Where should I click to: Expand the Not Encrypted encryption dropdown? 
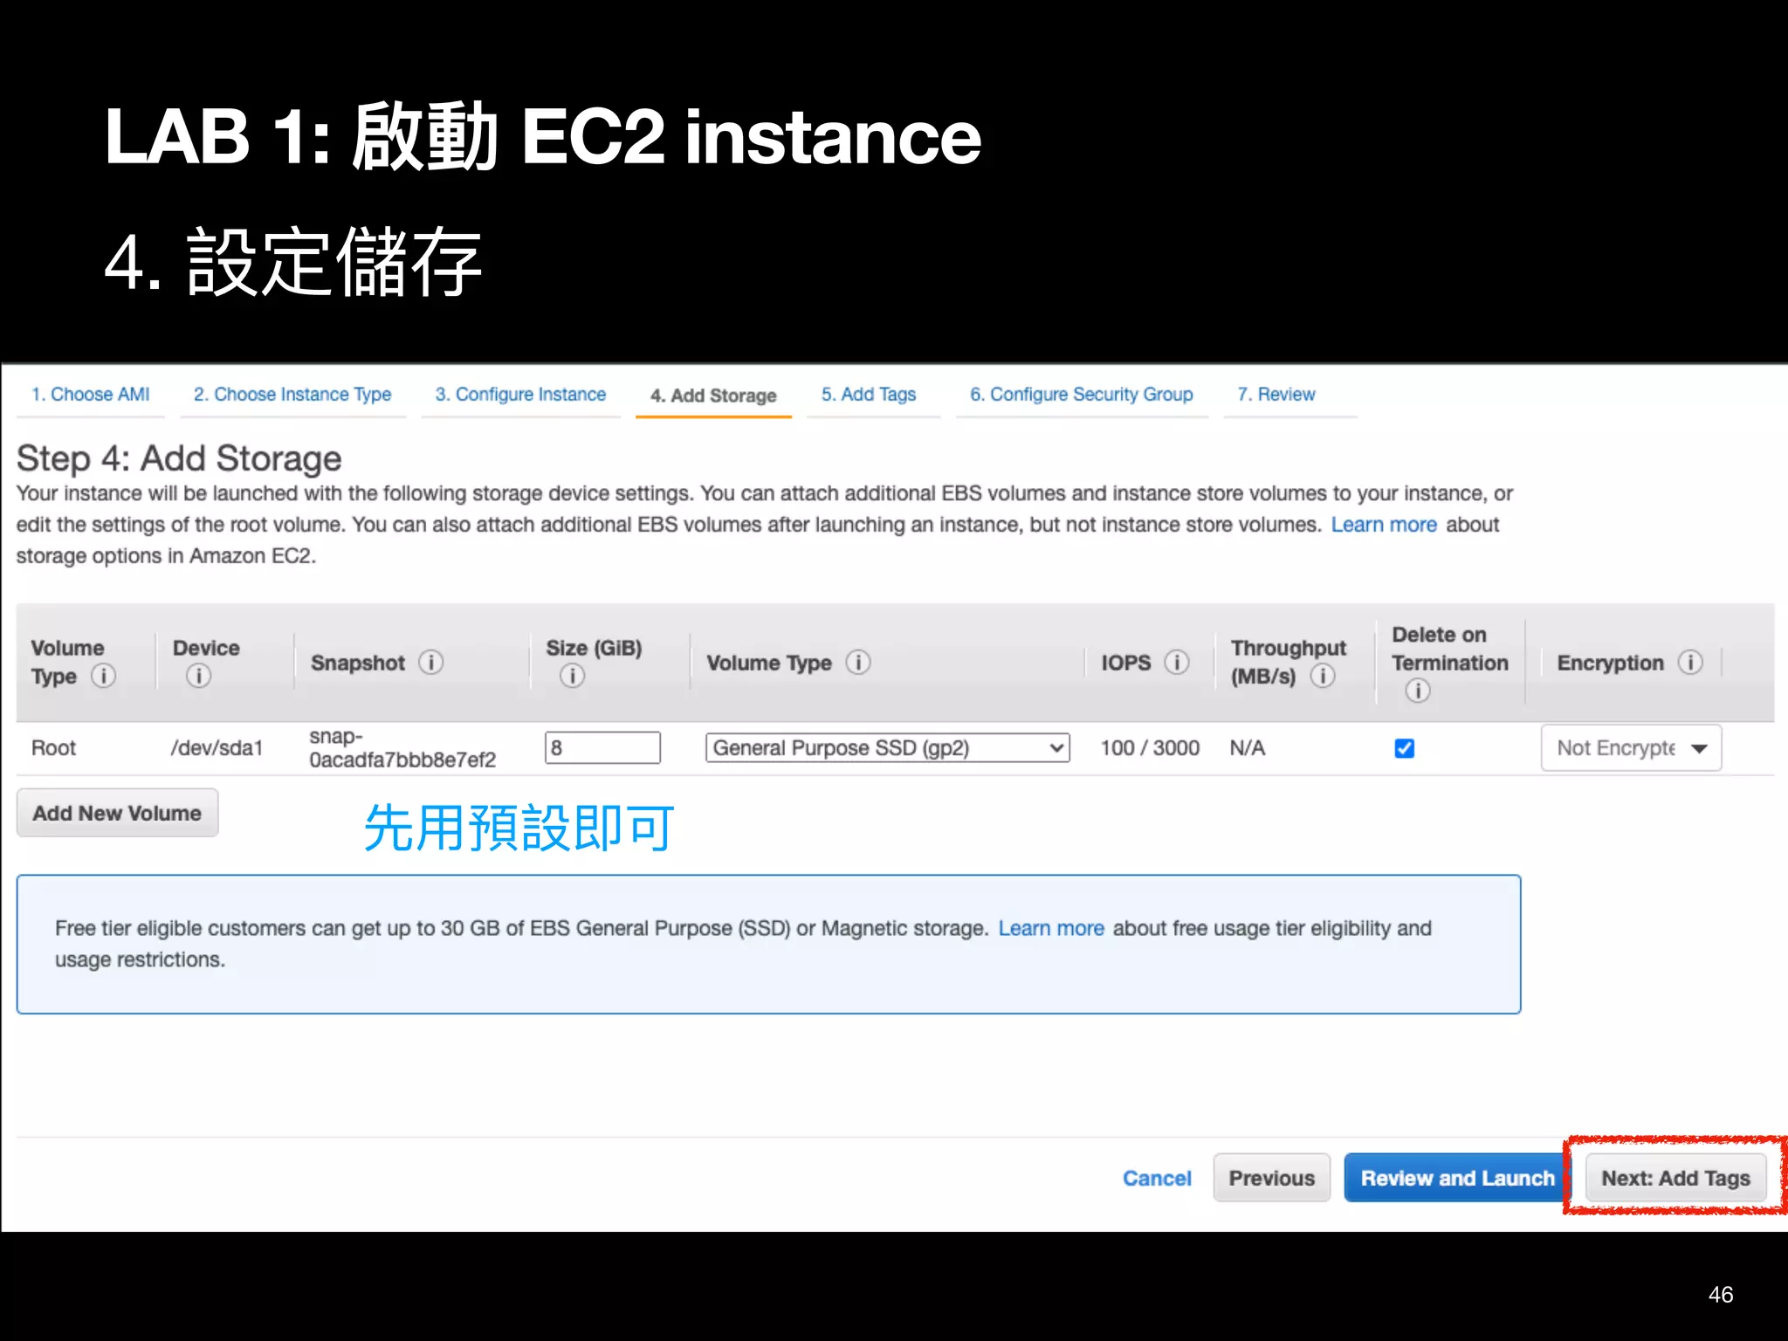tap(1631, 748)
